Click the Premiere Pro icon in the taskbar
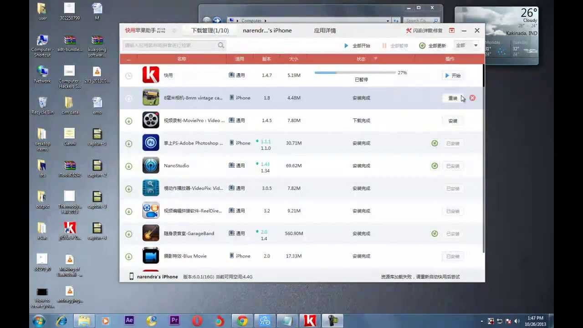This screenshot has width=583, height=328. point(174,320)
